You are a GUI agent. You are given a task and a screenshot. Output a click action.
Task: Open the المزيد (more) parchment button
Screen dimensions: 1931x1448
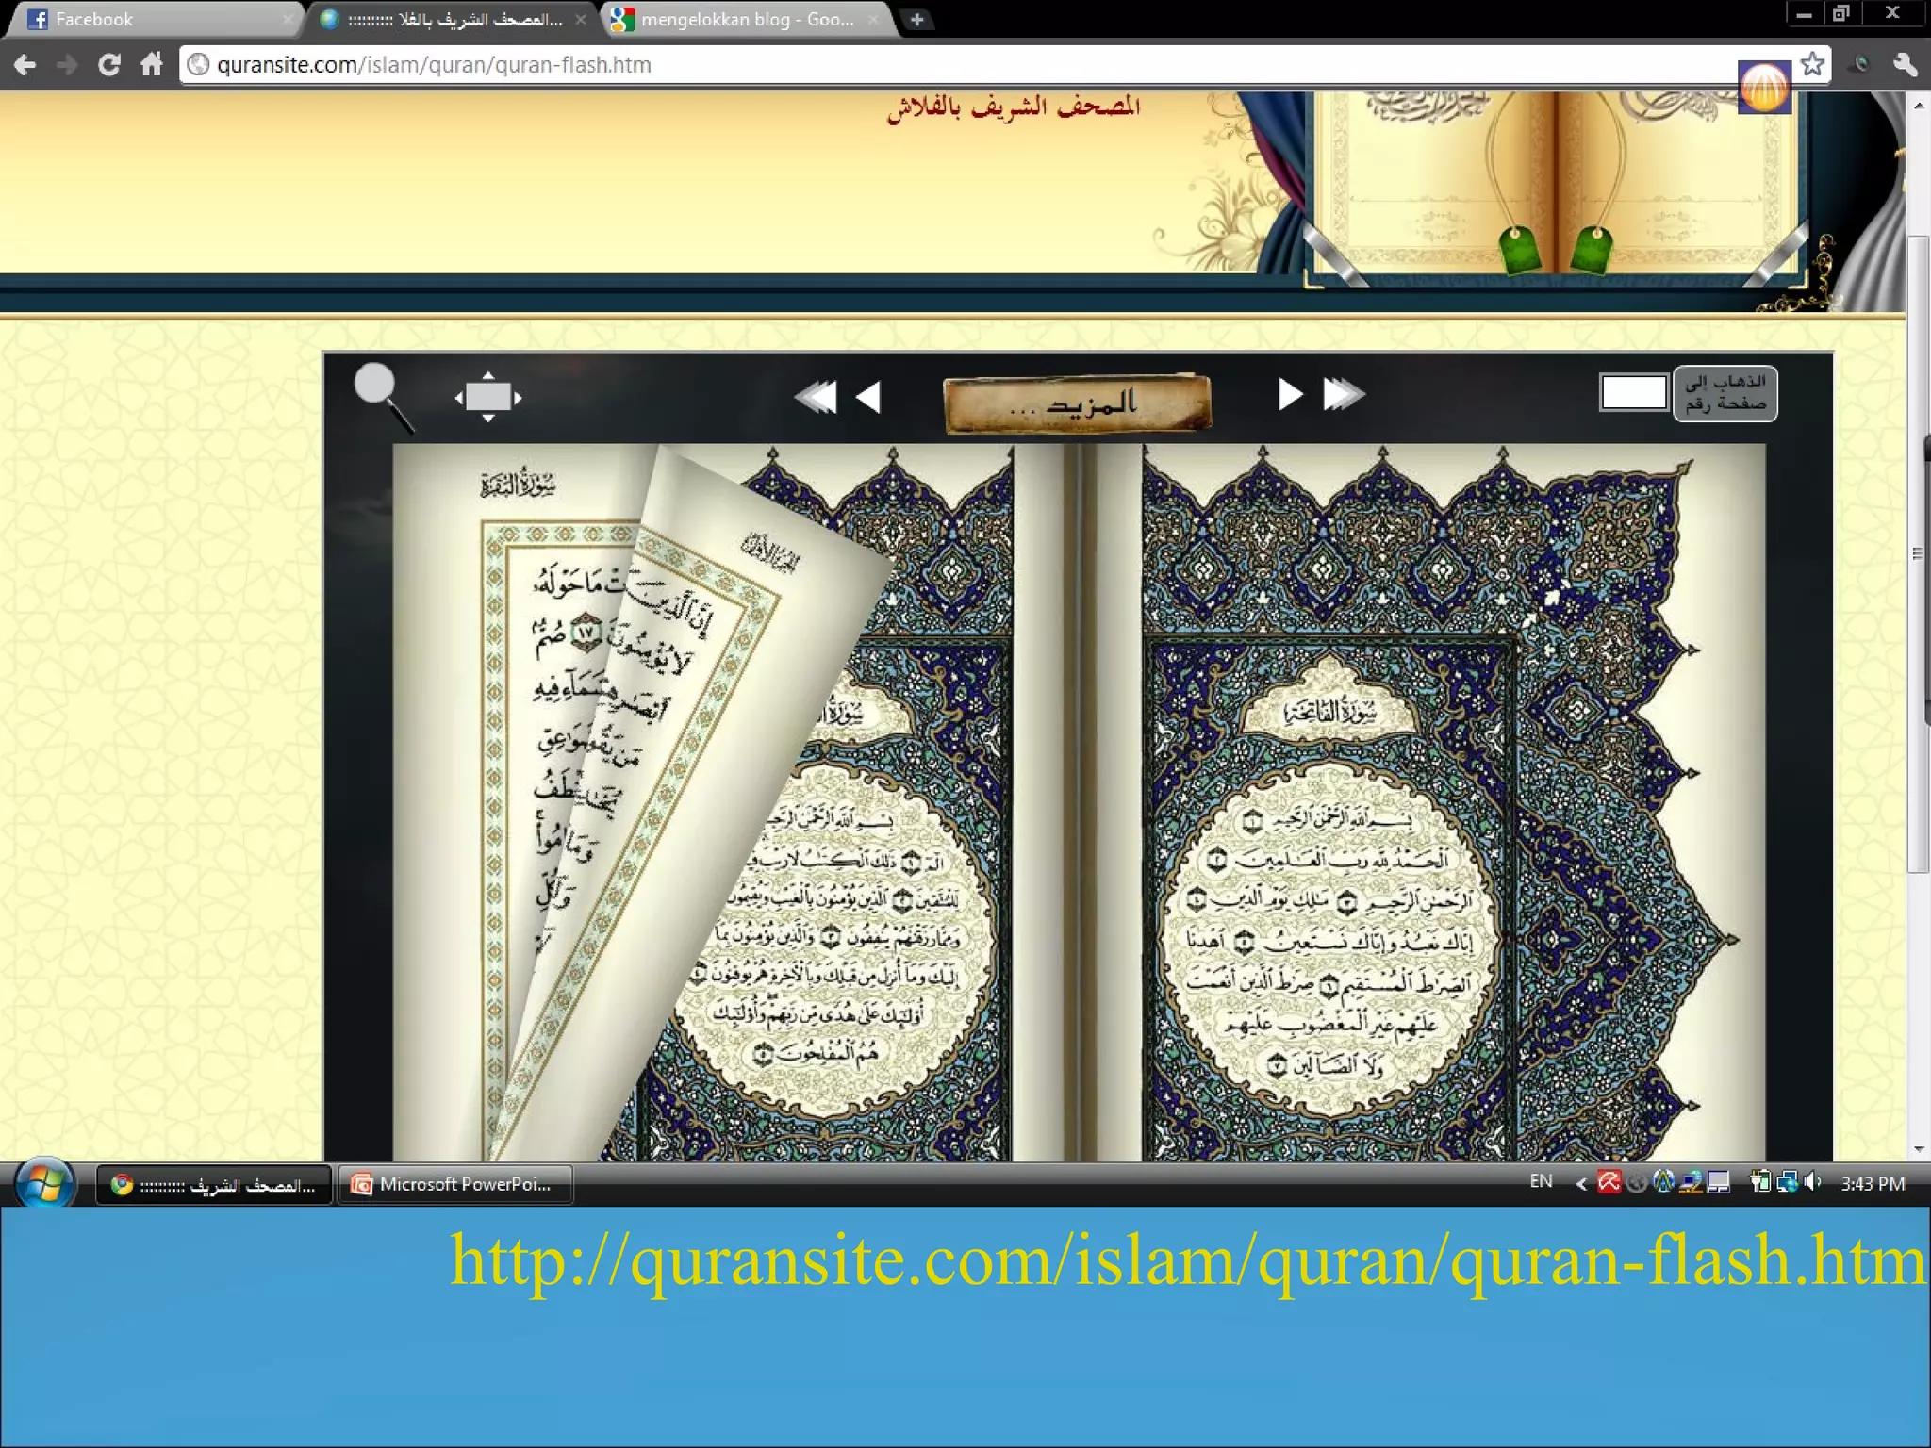(1077, 403)
